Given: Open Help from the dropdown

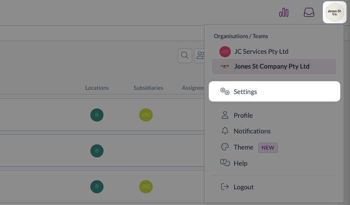Looking at the screenshot, I should click(240, 163).
